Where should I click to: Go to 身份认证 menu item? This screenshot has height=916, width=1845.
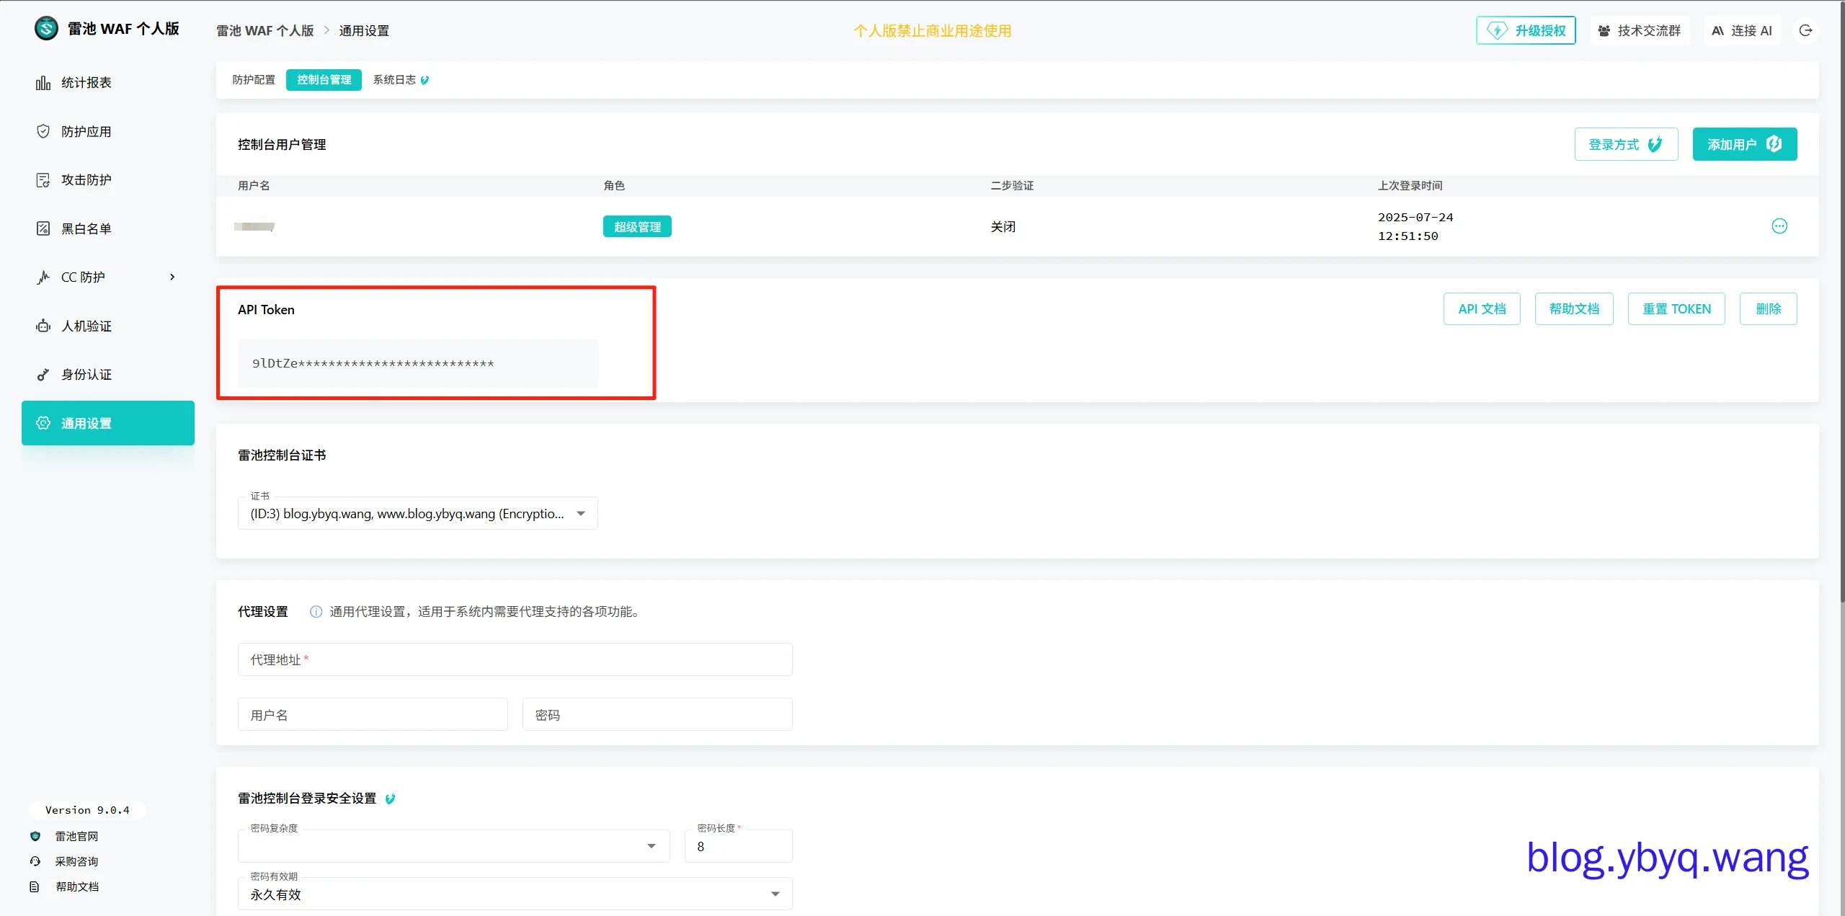tap(108, 375)
